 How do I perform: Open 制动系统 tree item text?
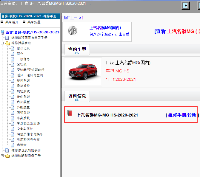[23, 91]
